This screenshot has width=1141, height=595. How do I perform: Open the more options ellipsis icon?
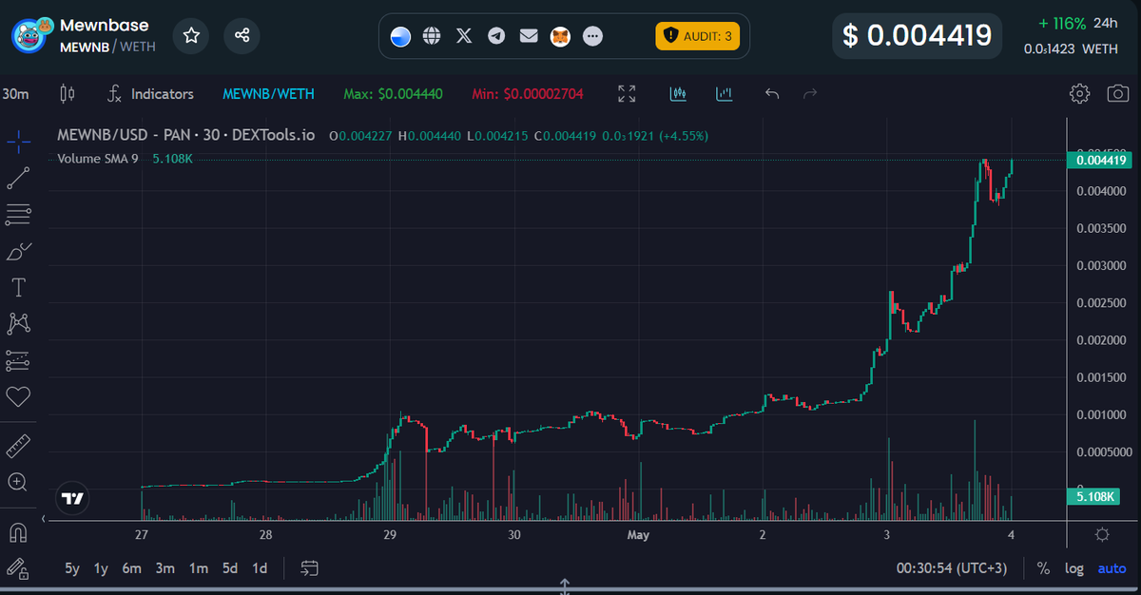pos(593,36)
